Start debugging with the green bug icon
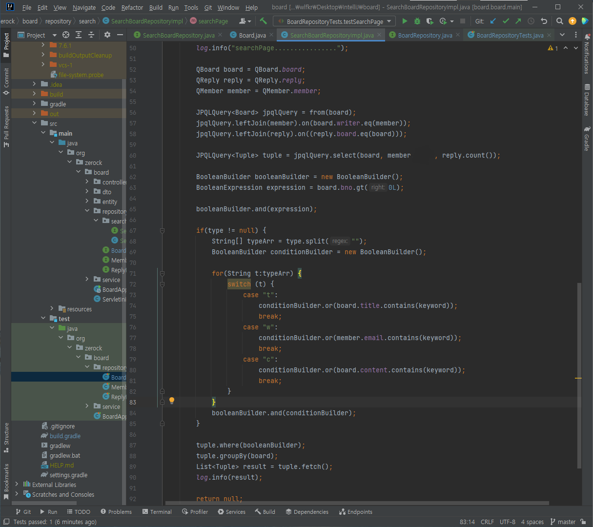This screenshot has height=527, width=593. 417,21
